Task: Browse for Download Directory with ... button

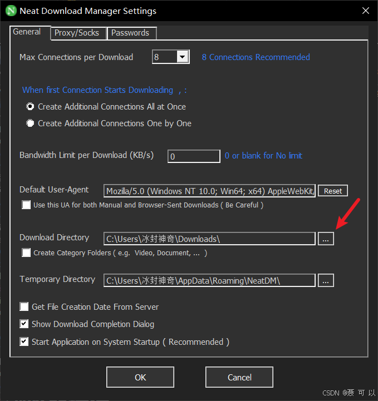Action: (326, 239)
